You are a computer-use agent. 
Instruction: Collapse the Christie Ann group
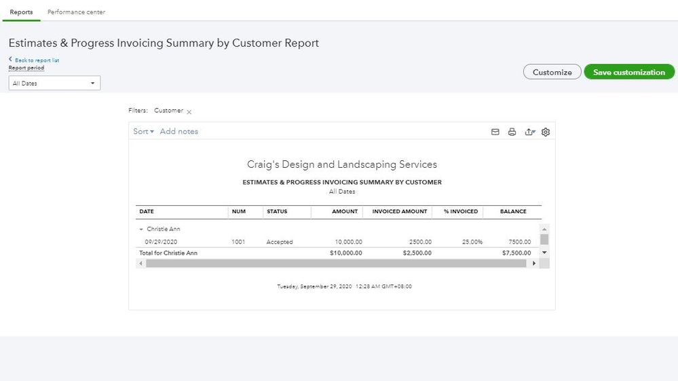click(x=141, y=229)
